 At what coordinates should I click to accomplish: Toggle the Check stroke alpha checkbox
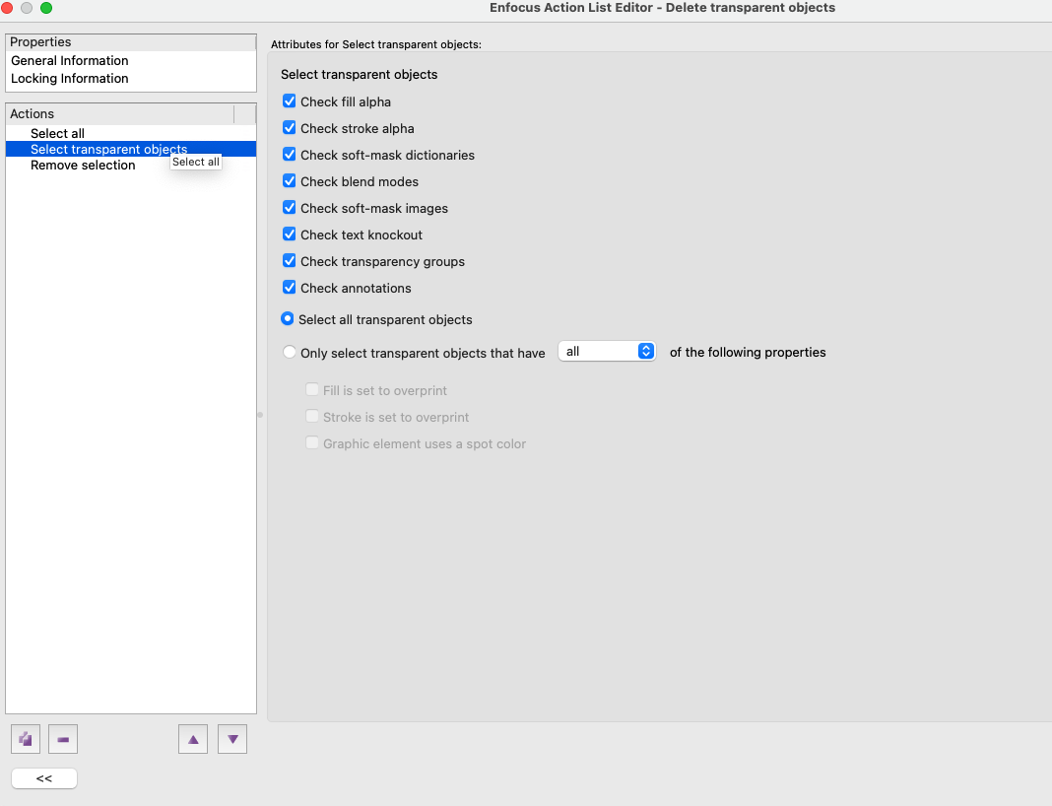click(290, 128)
